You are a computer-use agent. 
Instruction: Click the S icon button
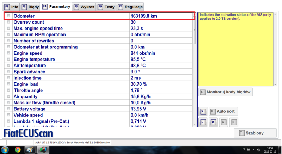(203, 111)
